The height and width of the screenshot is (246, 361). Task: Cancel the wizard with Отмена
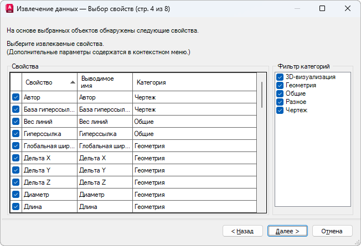[x=332, y=231]
